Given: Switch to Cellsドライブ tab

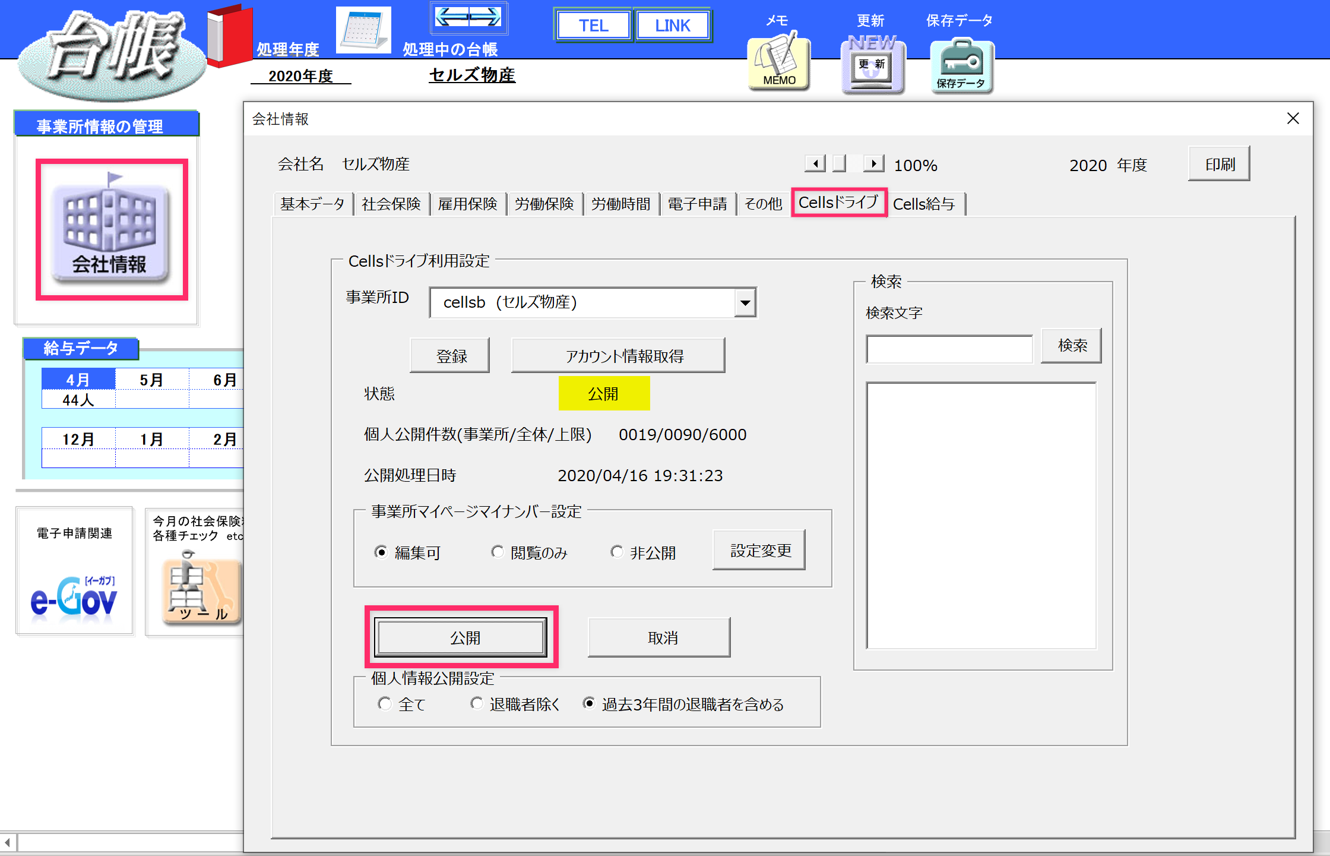Looking at the screenshot, I should [x=839, y=203].
